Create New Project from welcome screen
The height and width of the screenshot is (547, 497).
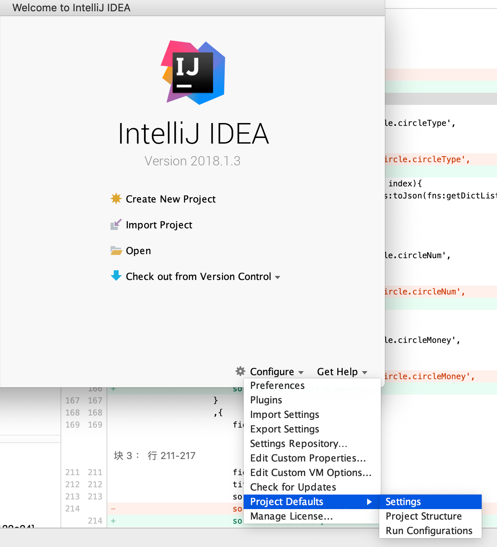171,199
